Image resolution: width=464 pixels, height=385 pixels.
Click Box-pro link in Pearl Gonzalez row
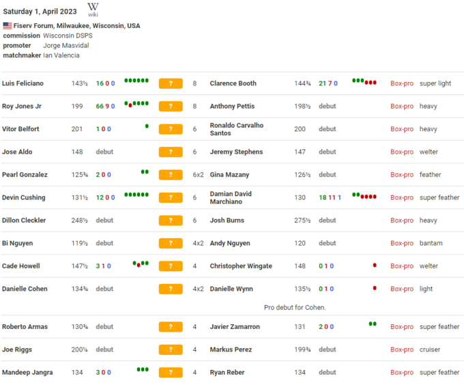tap(402, 175)
